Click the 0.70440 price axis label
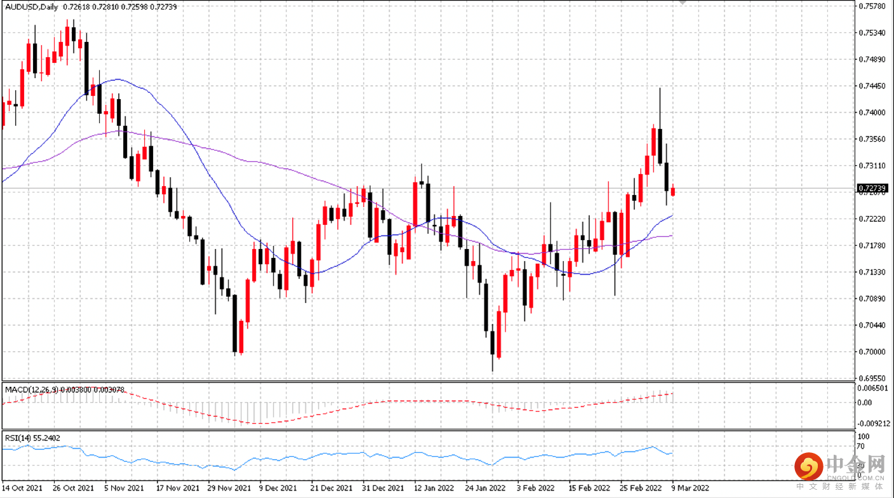 coord(872,325)
